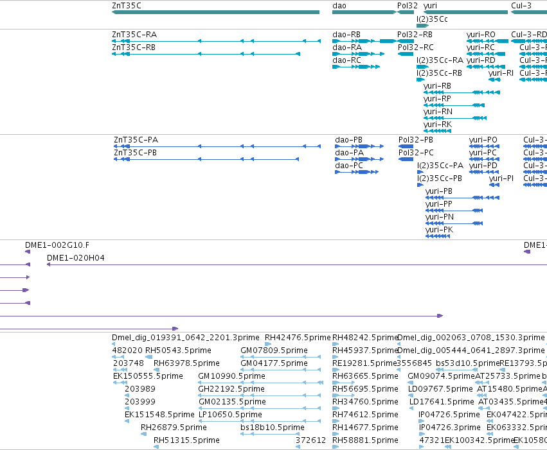Click the EK150555.5prime label
The image size is (547, 450).
click(148, 376)
